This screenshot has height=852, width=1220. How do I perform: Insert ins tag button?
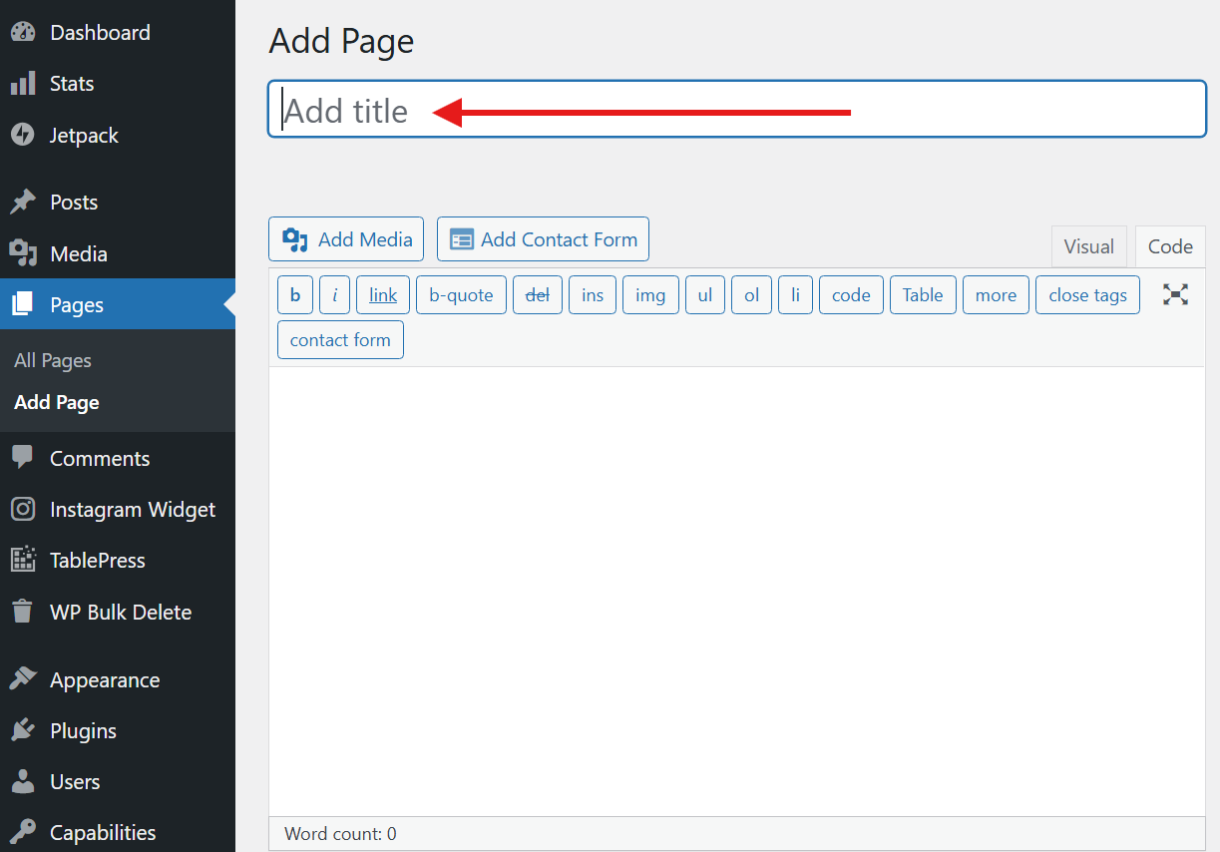point(593,294)
